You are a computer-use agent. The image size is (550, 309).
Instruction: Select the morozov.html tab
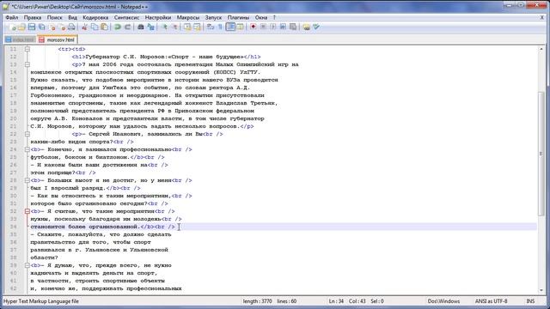point(58,40)
